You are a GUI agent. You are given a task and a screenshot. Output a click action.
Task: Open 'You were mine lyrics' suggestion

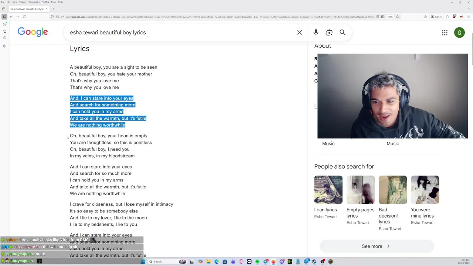tap(422, 213)
